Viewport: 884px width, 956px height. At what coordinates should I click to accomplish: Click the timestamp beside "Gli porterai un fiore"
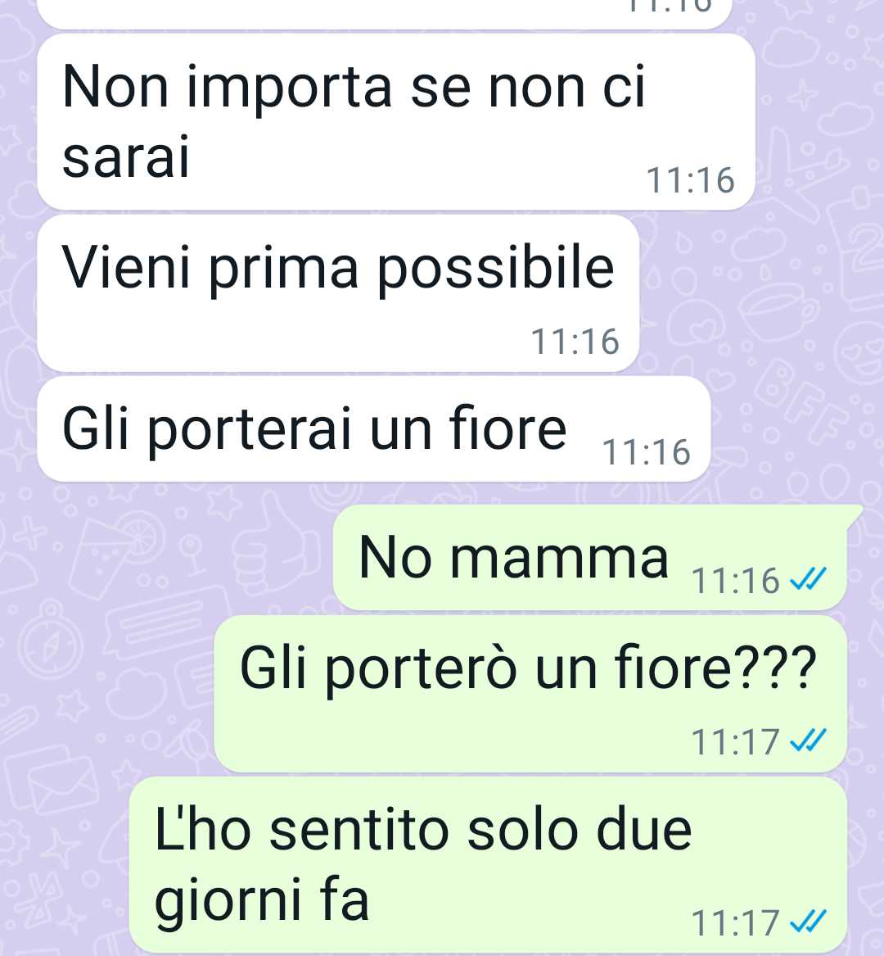(647, 452)
